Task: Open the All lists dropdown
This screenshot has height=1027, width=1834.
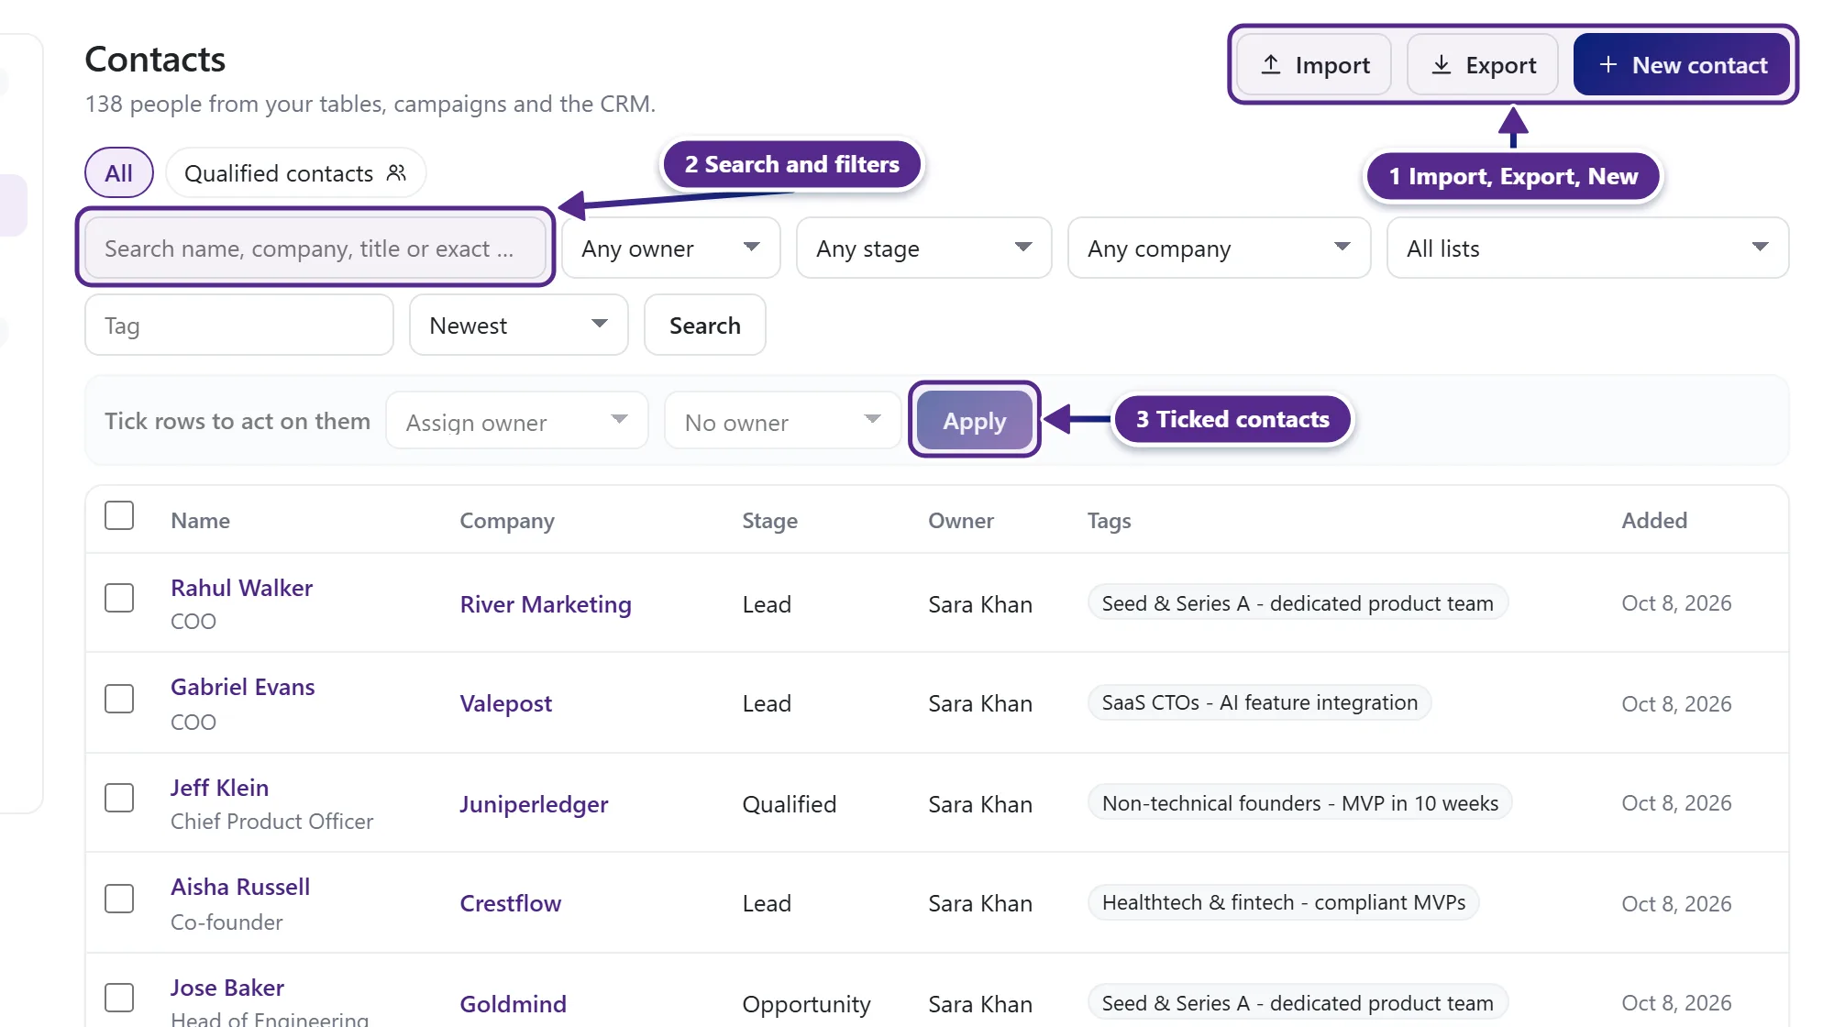Action: tap(1587, 248)
